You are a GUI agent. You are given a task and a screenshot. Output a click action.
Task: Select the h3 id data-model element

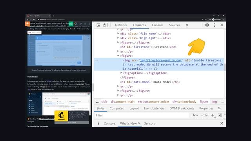pos(150,82)
